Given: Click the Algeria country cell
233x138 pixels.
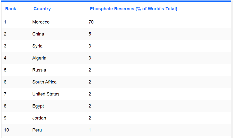Looking at the screenshot, I should coord(39,58).
